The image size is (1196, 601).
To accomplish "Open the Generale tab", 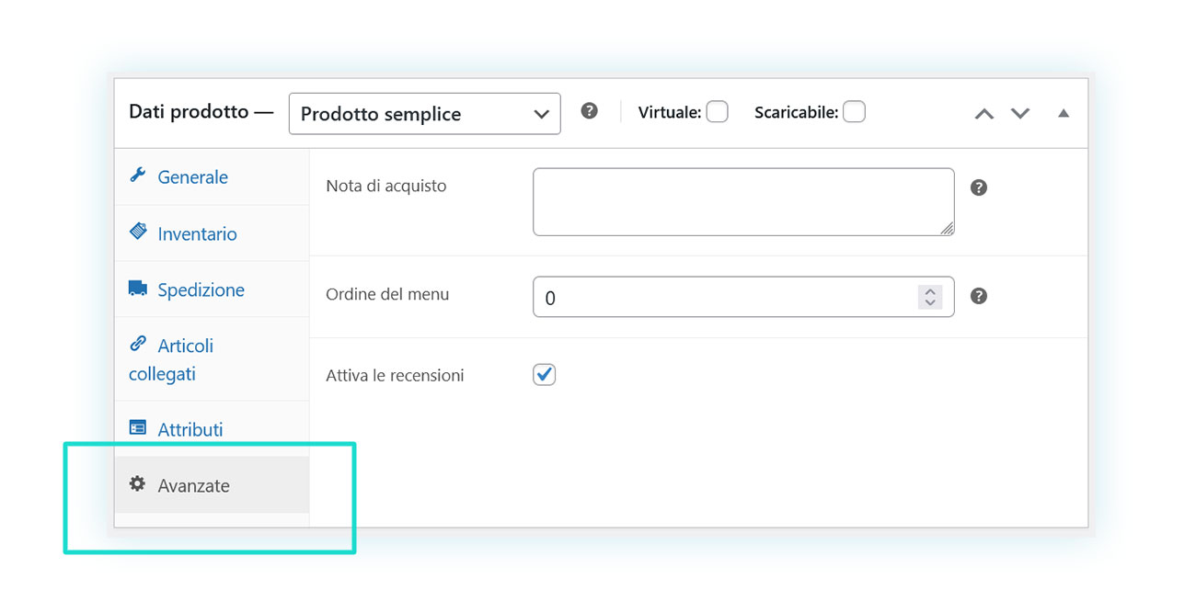I will [212, 176].
